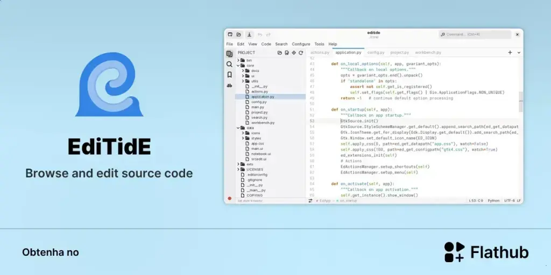551x275 pixels.
Task: Open the Tools menu
Action: (x=319, y=44)
